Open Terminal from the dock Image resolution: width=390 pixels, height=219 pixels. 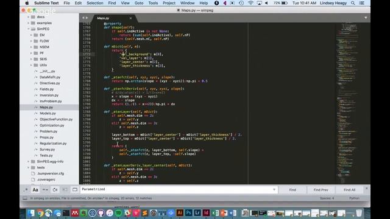[66, 213]
